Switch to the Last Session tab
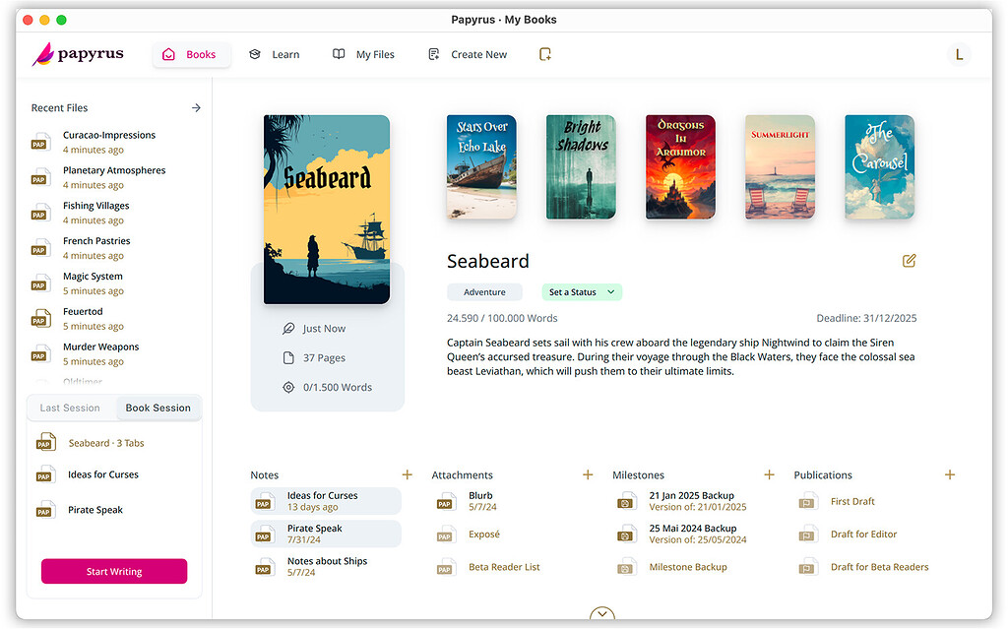 pos(70,407)
